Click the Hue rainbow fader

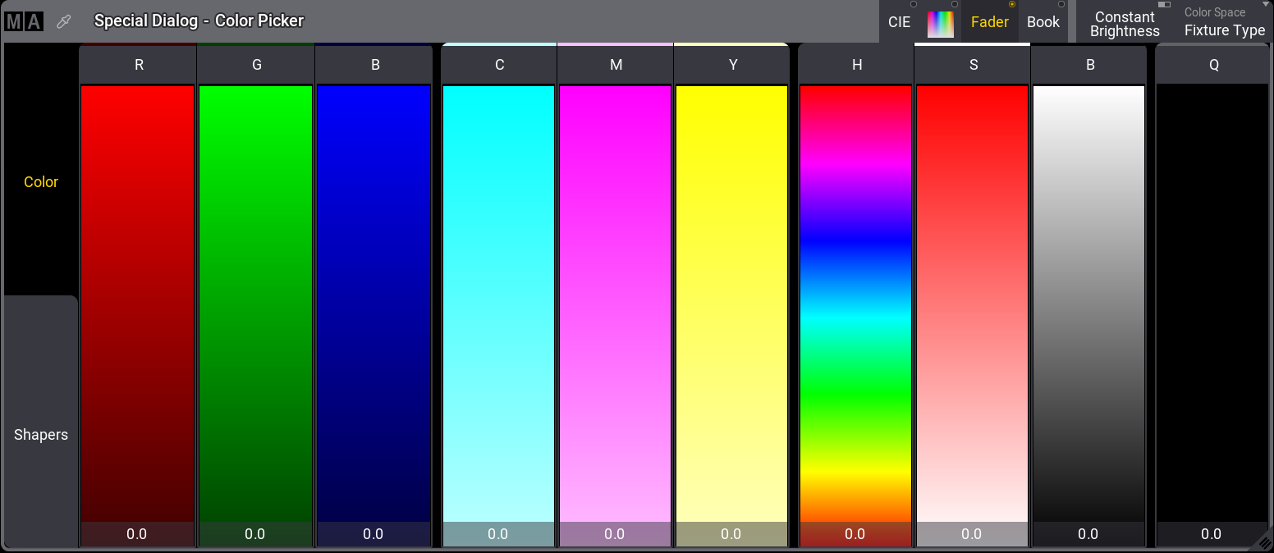click(855, 304)
